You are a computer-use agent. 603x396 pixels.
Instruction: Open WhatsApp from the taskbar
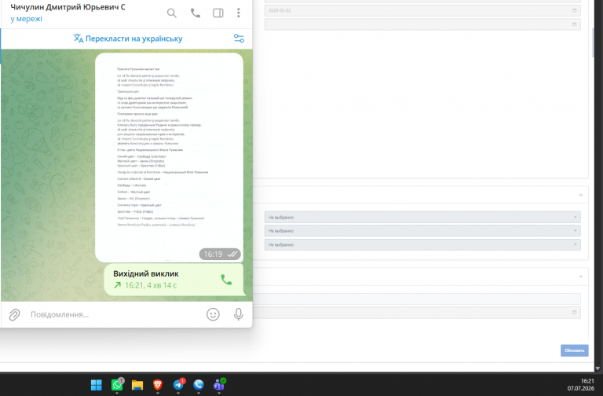(x=117, y=385)
